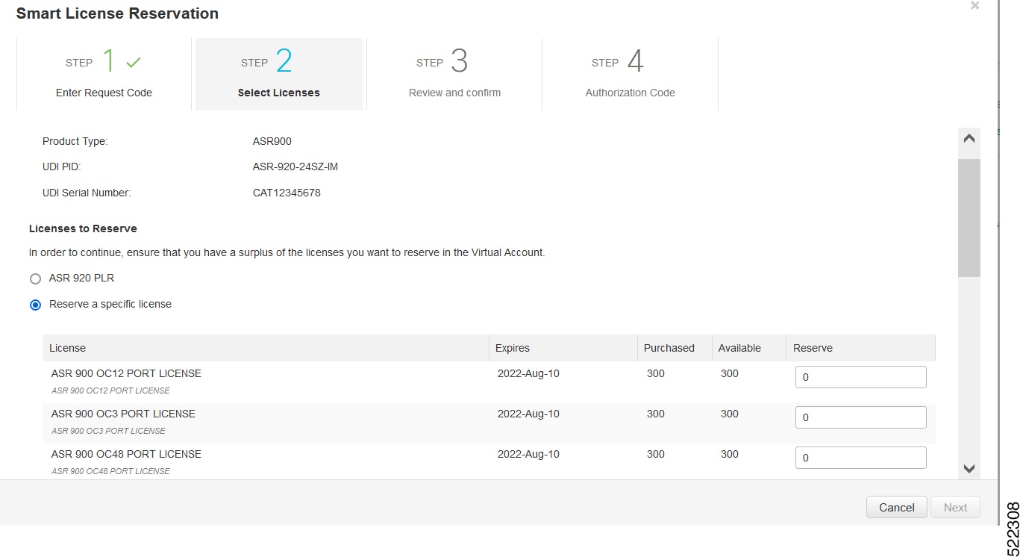Image resolution: width=1020 pixels, height=557 pixels.
Task: Click the license list scrollbar thumb
Action: pyautogui.click(x=969, y=217)
